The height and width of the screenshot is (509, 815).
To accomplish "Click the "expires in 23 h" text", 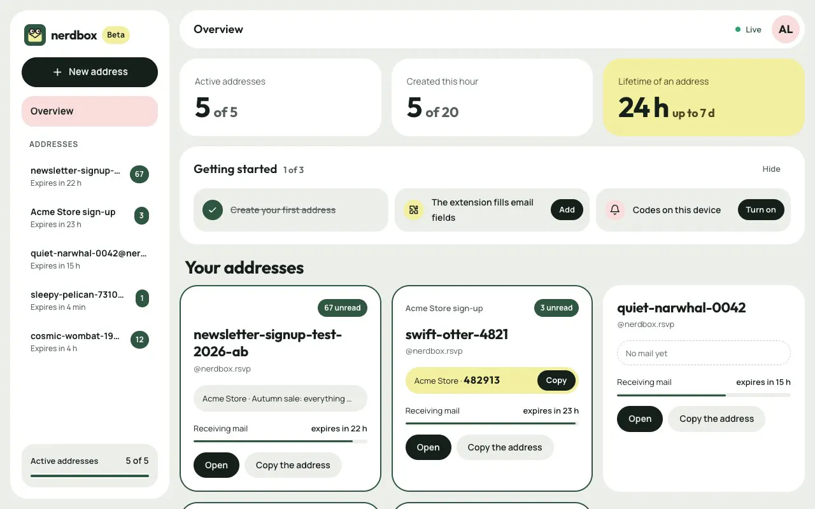I will coord(551,411).
